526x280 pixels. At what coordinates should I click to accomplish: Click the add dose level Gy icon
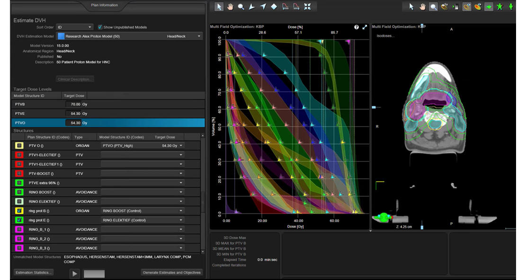[x=444, y=6]
